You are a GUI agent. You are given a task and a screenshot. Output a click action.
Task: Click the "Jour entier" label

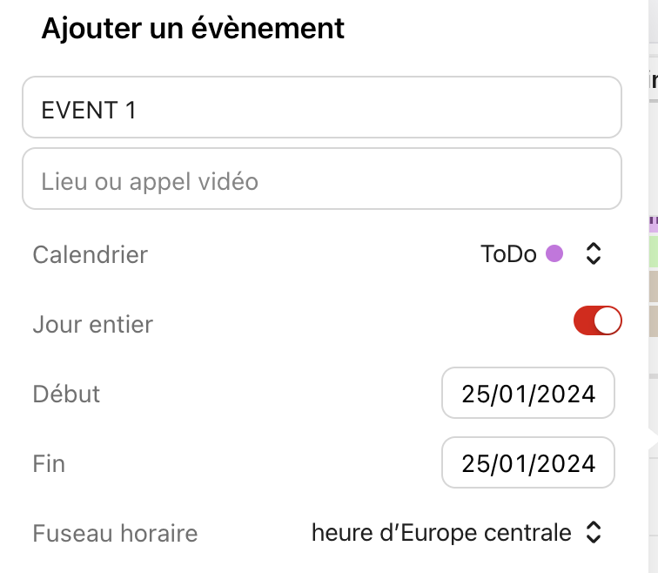[x=92, y=324]
